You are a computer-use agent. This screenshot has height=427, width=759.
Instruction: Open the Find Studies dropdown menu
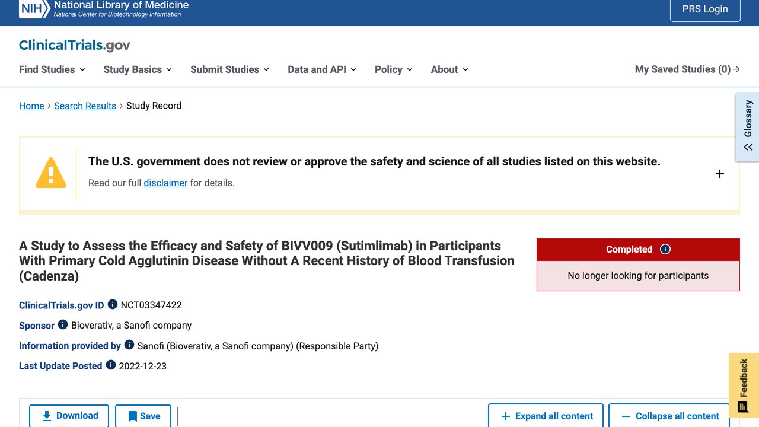52,69
